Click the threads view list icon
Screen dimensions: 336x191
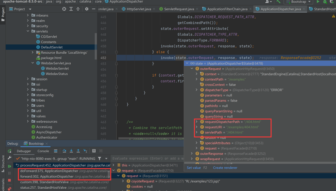pyautogui.click(x=56, y=151)
